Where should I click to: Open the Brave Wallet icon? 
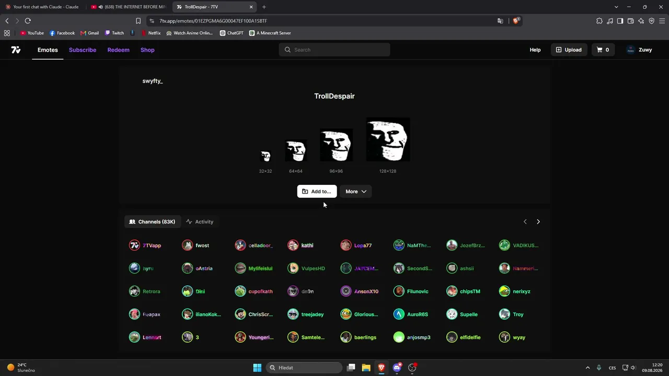click(x=630, y=21)
